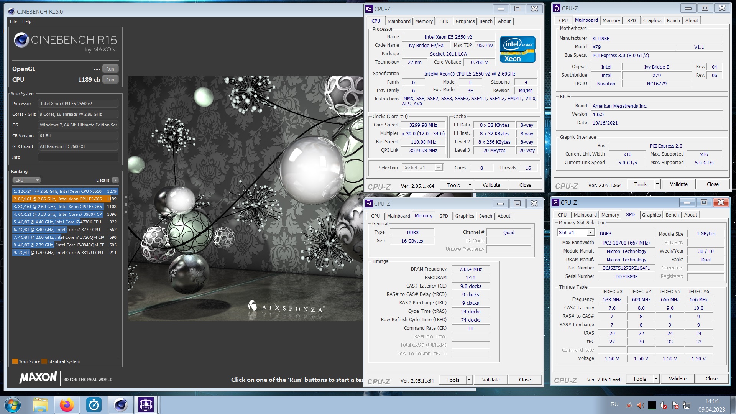This screenshot has width=736, height=414.
Task: Click the manufacturer KLLISRE field
Action: [x=657, y=38]
